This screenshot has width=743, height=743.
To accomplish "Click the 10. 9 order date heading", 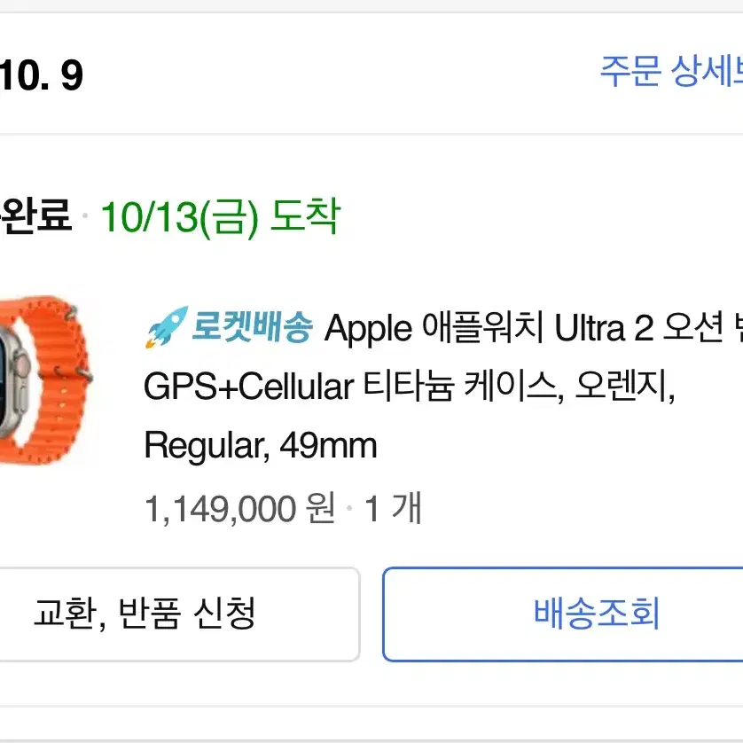I will click(x=41, y=74).
